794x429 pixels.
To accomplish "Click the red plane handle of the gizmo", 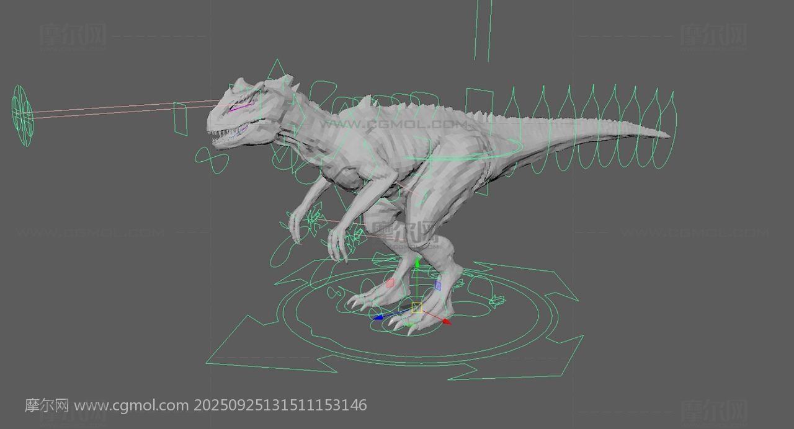I will [390, 283].
